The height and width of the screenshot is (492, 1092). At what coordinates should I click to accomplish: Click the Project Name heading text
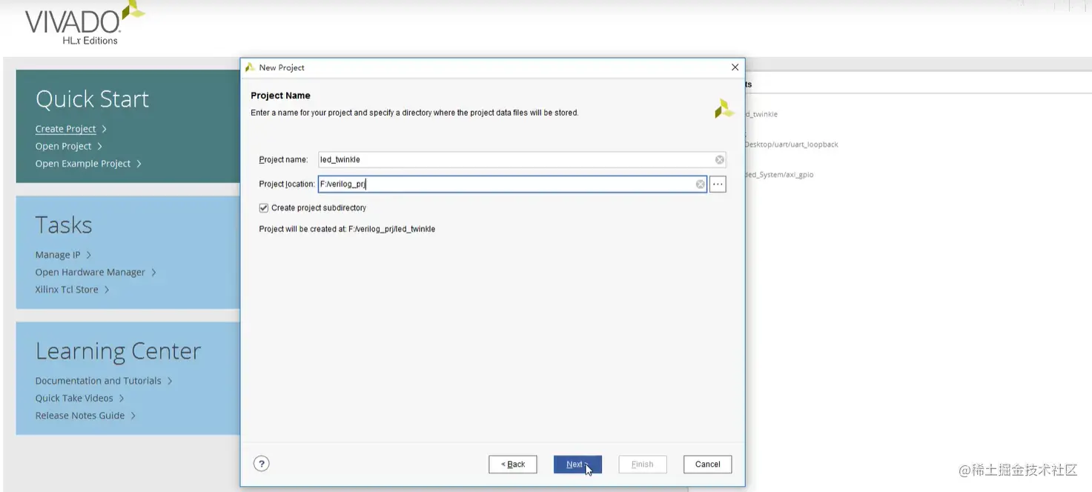click(x=280, y=96)
